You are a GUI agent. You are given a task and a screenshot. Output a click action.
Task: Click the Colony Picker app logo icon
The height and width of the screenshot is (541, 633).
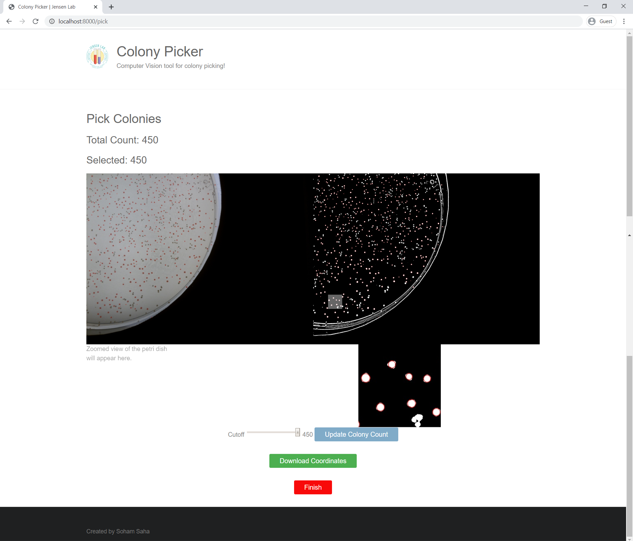97,57
